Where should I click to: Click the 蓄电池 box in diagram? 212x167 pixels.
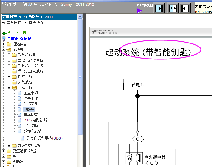point(138,85)
